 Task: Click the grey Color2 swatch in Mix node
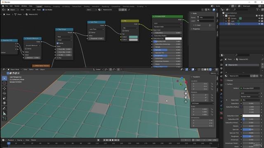133,40
